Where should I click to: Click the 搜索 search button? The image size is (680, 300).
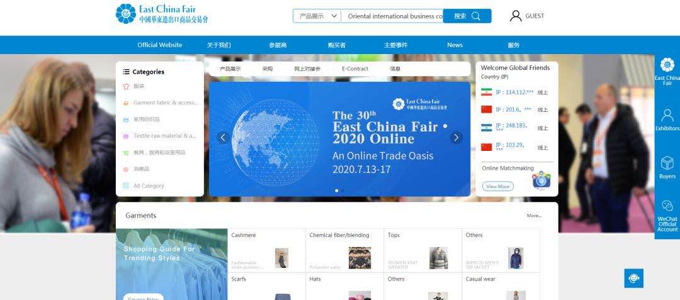click(x=467, y=16)
